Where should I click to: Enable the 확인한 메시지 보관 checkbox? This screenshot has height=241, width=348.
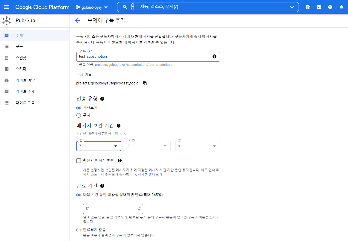click(x=78, y=161)
